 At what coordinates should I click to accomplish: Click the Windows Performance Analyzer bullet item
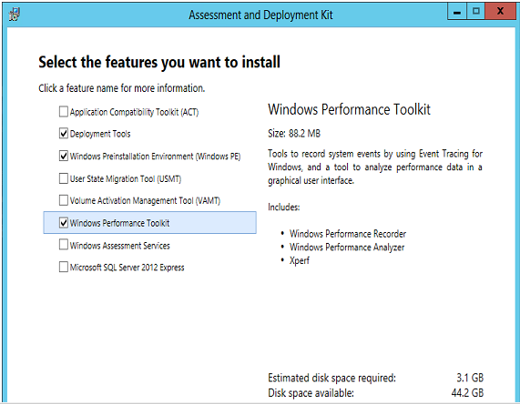coord(347,247)
